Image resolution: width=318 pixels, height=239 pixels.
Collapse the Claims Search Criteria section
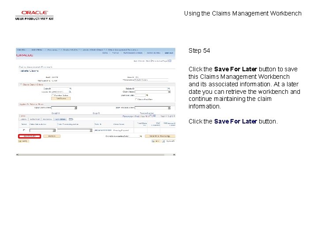click(x=21, y=85)
